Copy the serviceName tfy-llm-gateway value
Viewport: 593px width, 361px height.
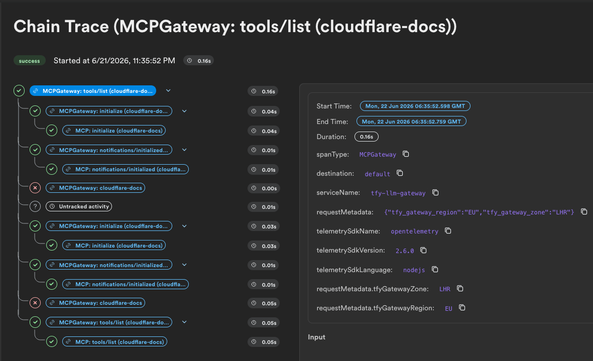click(435, 192)
